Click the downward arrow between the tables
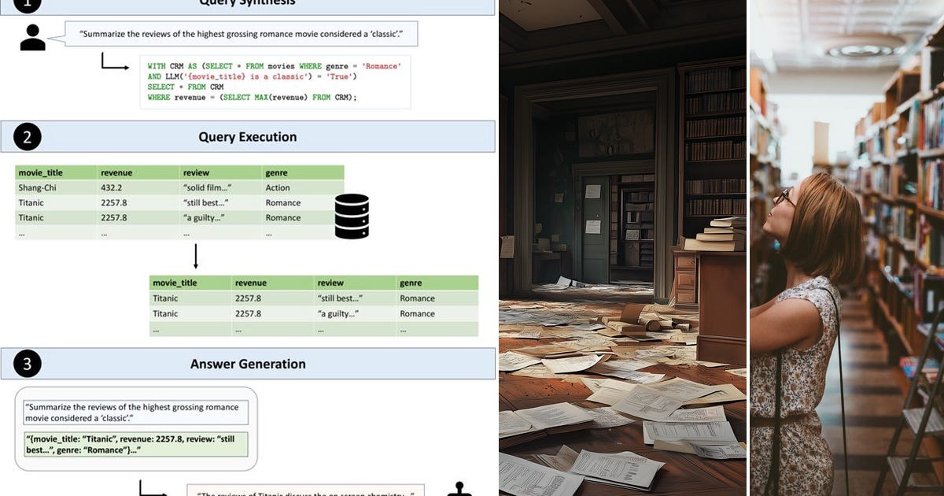Image resolution: width=944 pixels, height=496 pixels. (194, 254)
